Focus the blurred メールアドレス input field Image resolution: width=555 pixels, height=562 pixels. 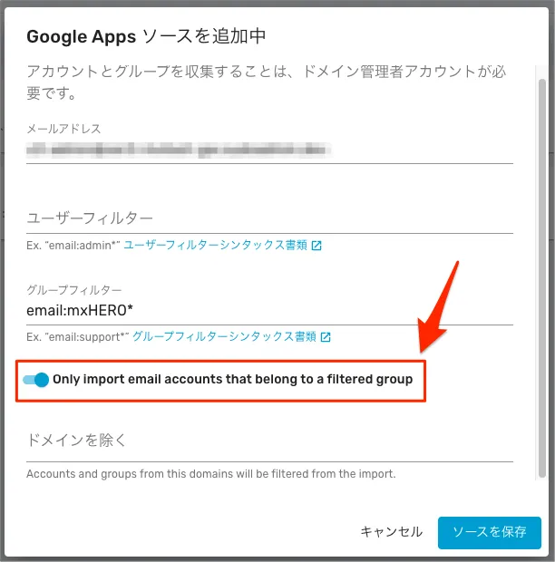(269, 150)
